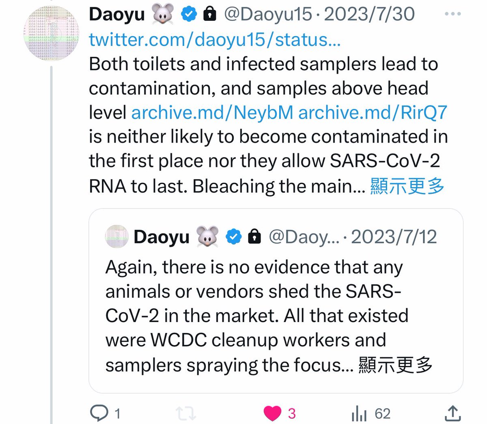The height and width of the screenshot is (424, 487).
Task: Click the share upload icon
Action: (452, 413)
